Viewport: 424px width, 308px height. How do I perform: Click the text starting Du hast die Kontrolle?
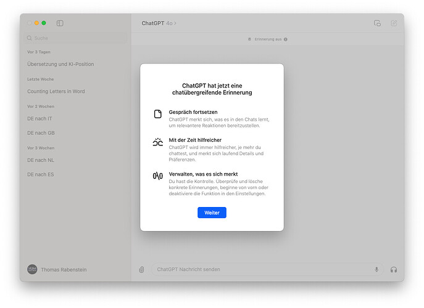pos(218,188)
